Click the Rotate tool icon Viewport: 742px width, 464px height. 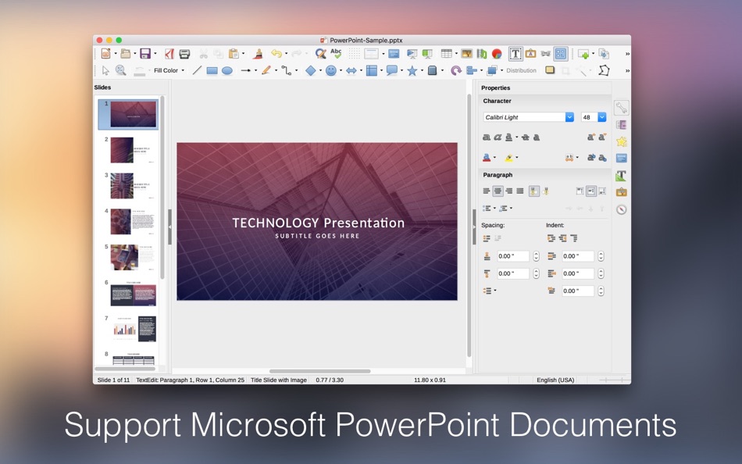coord(455,70)
